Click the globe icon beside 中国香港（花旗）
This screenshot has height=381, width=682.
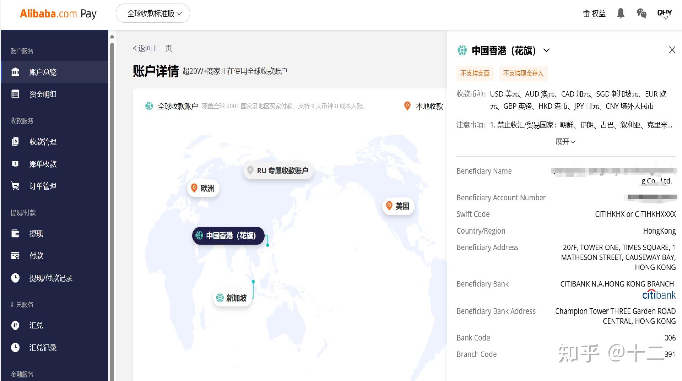(462, 50)
